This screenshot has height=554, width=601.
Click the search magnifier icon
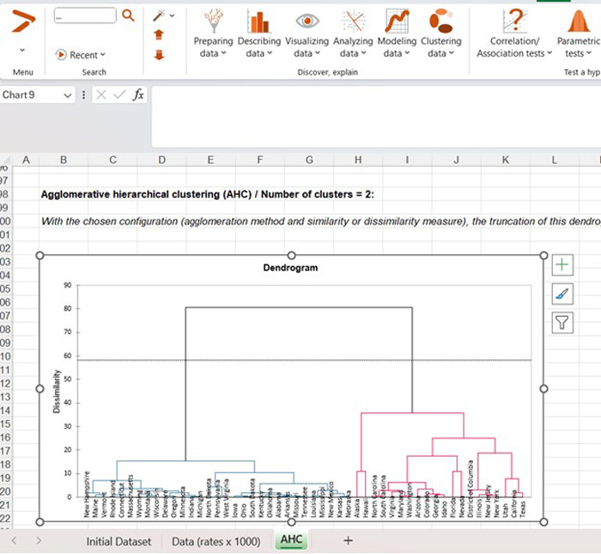[x=128, y=15]
